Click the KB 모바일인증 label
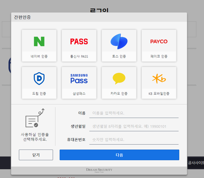Screen dimensions: 204x178 point(159,94)
